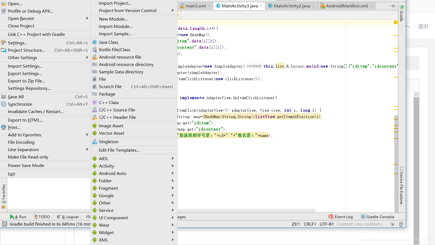Open the CRLF line separator dropdown
The width and height of the screenshot is (435, 245).
coord(310,224)
